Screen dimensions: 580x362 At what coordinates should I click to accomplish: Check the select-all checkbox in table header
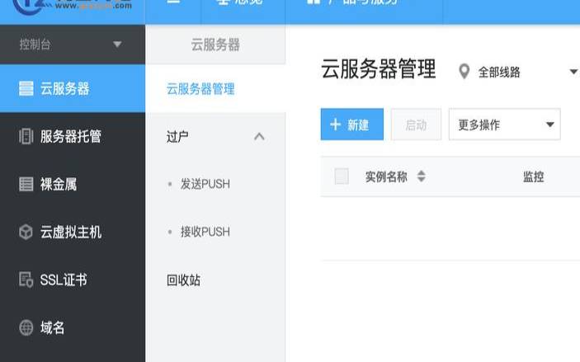click(342, 176)
